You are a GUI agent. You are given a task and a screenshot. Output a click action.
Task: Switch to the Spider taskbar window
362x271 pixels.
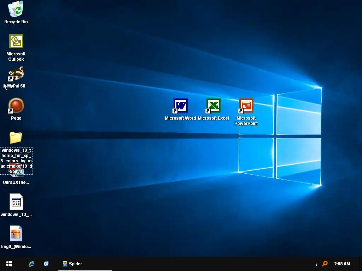pyautogui.click(x=85, y=264)
